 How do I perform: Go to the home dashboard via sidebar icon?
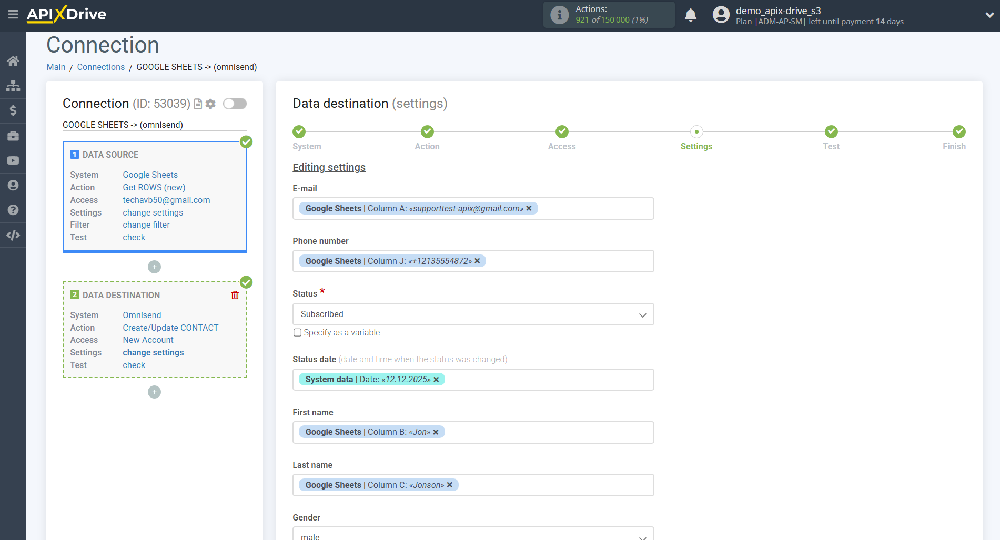click(13, 60)
